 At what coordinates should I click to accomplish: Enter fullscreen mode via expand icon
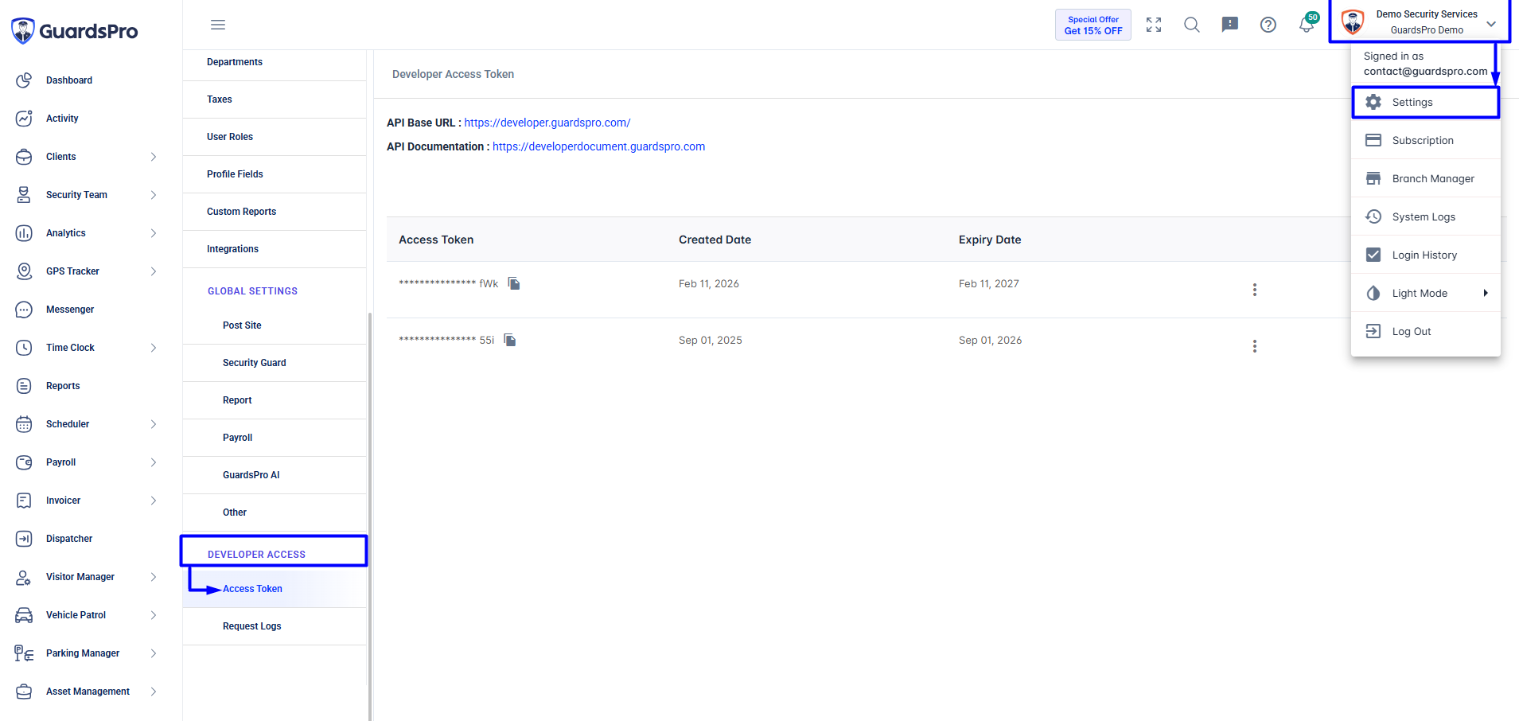click(x=1154, y=25)
